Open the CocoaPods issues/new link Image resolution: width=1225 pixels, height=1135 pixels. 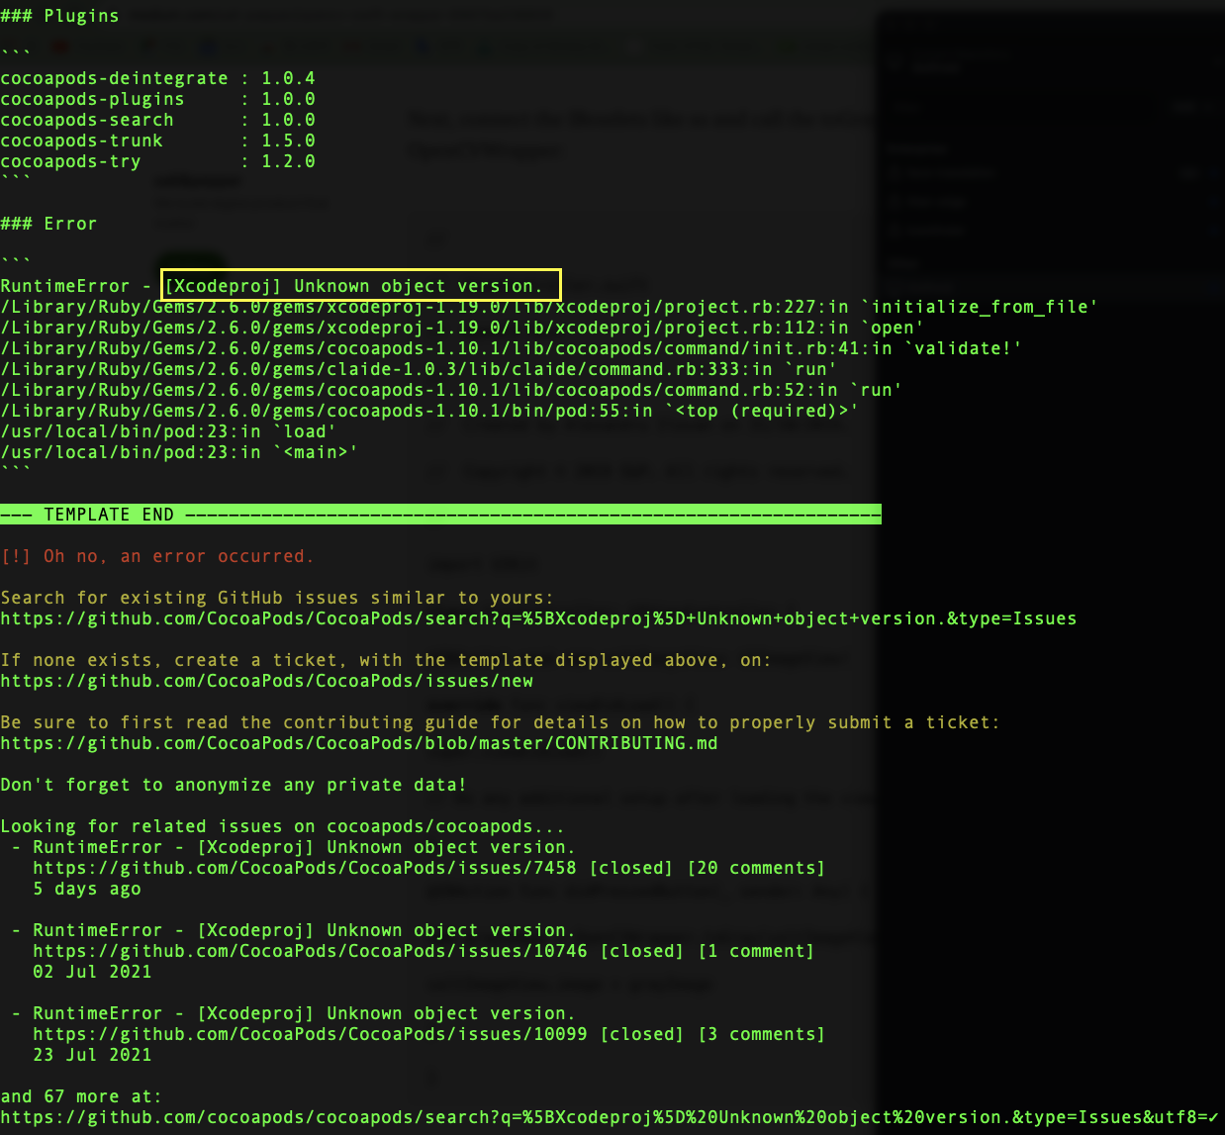[267, 681]
